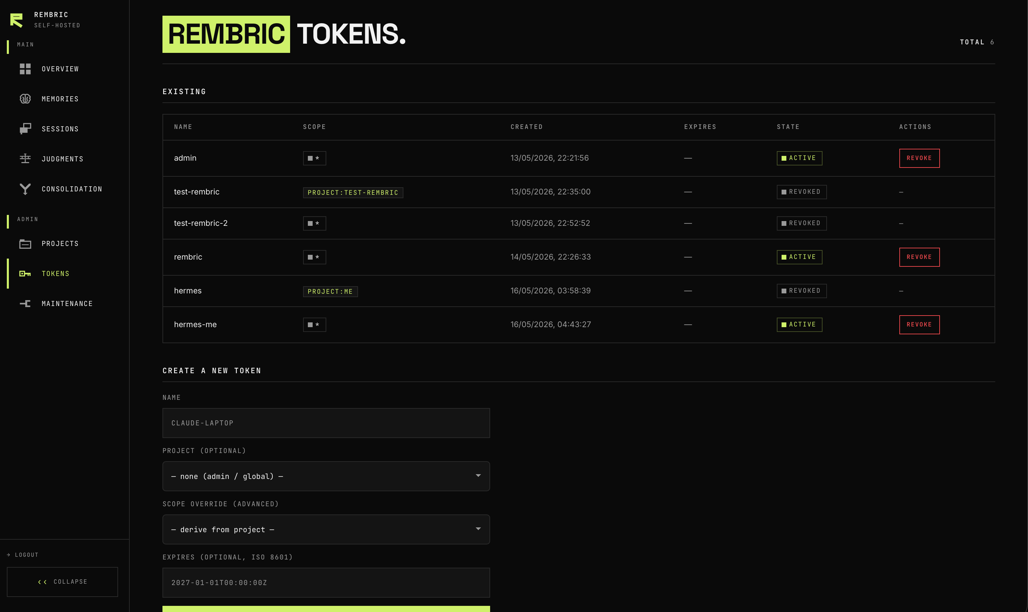Revoke the admin token
Image resolution: width=1028 pixels, height=612 pixels.
coord(919,158)
